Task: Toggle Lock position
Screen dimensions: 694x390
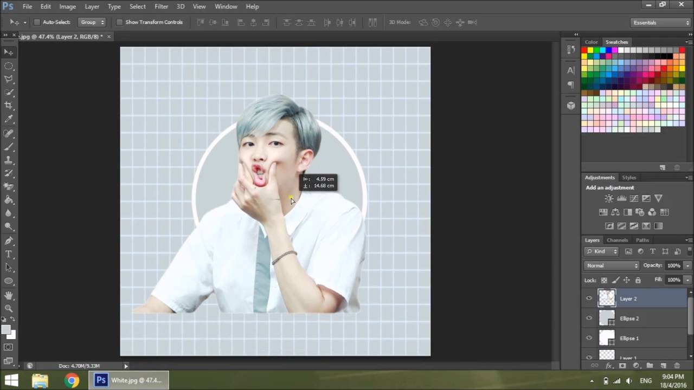Action: [x=627, y=280]
